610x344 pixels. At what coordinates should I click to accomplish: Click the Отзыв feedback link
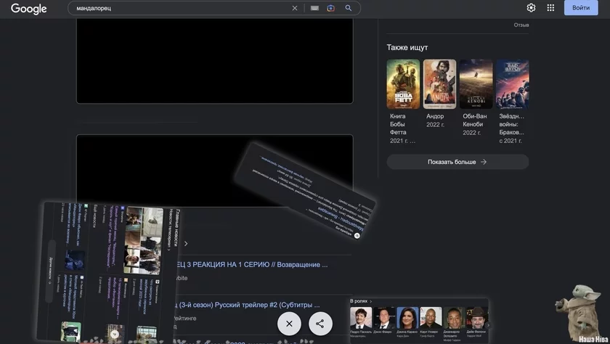(521, 25)
